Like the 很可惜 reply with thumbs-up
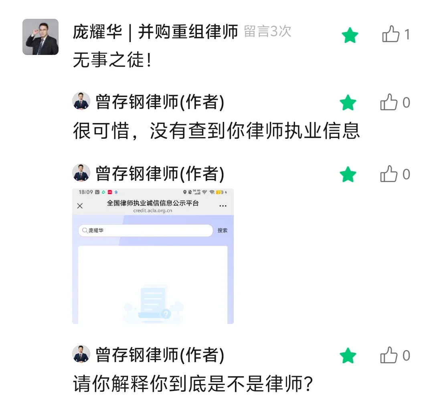Screen dimensions: 433x407 pos(388,102)
